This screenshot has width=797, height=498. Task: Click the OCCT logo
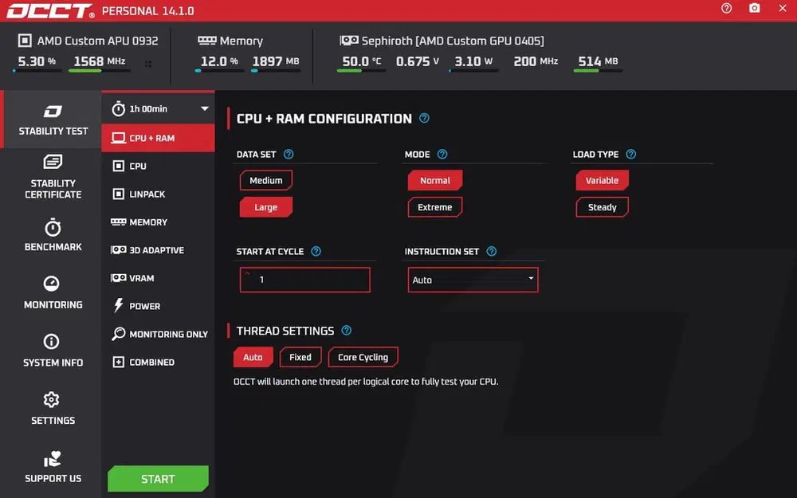pos(49,10)
